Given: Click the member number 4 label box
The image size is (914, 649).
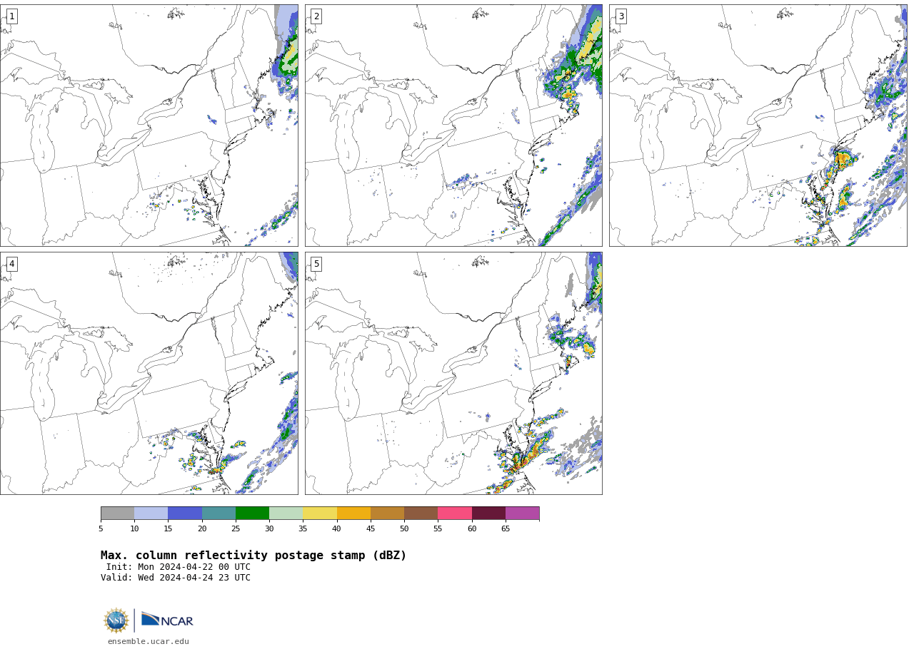Looking at the screenshot, I should [11, 264].
